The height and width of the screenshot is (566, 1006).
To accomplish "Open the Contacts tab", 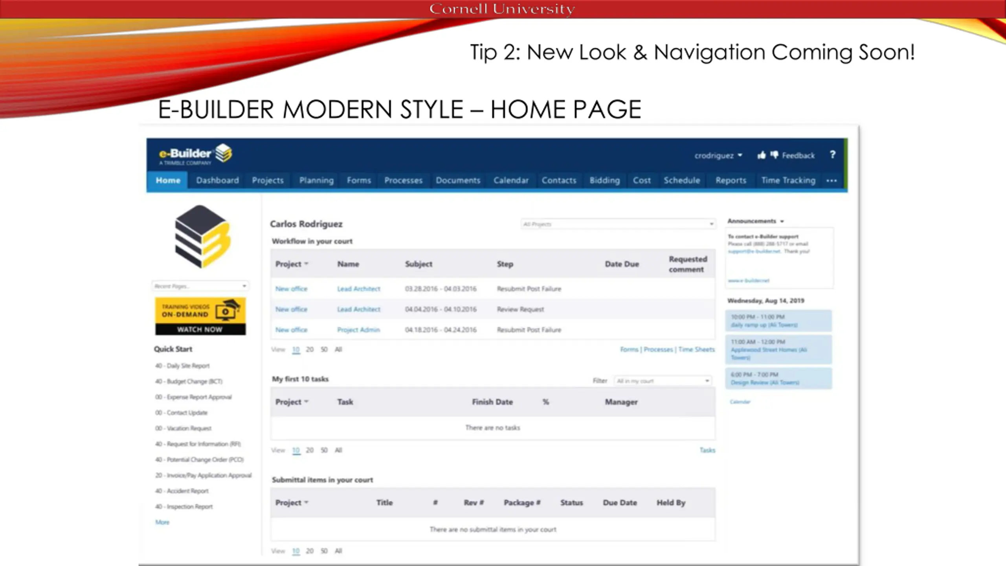I will click(559, 180).
